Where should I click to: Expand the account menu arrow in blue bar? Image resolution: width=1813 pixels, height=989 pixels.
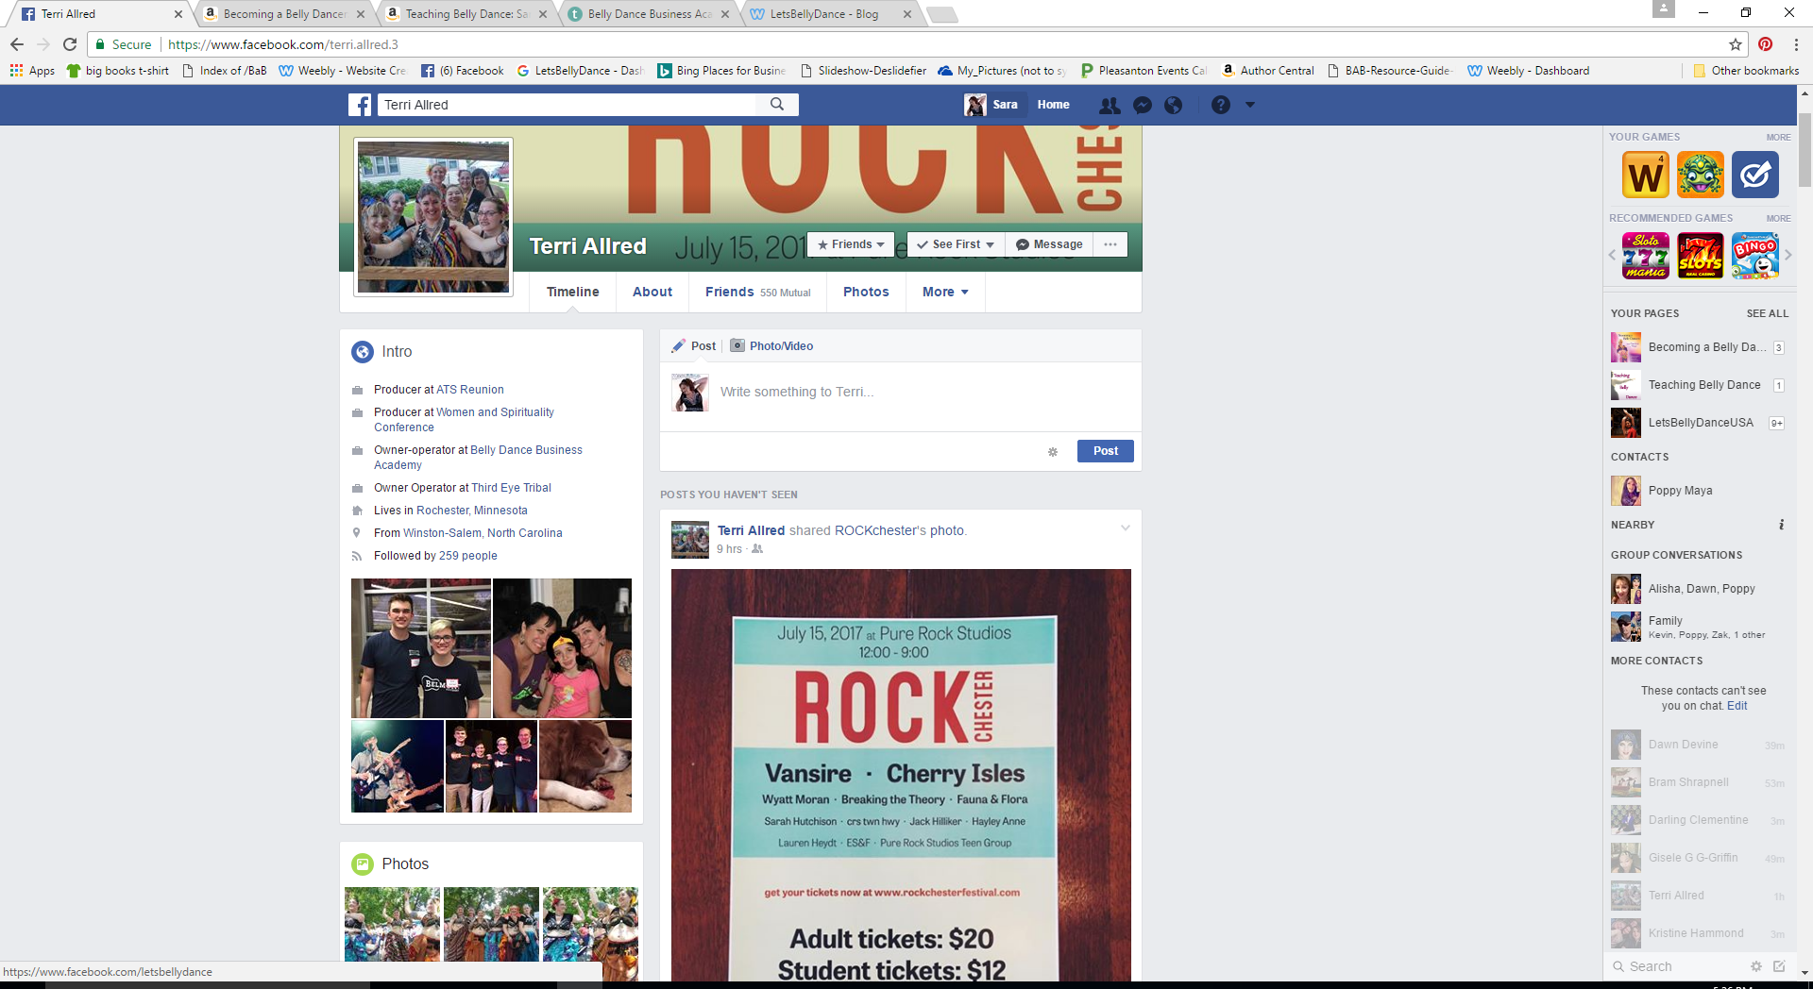(x=1249, y=105)
